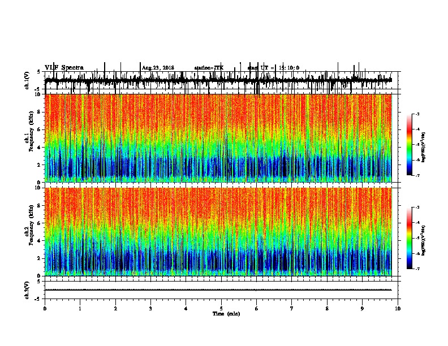Click the ch.2 spectrogram panel
448x346 pixels.
coord(218,232)
